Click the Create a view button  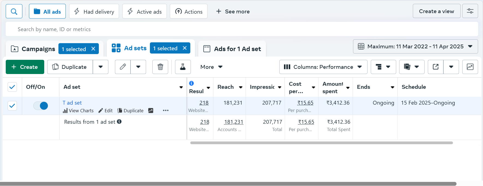click(436, 11)
